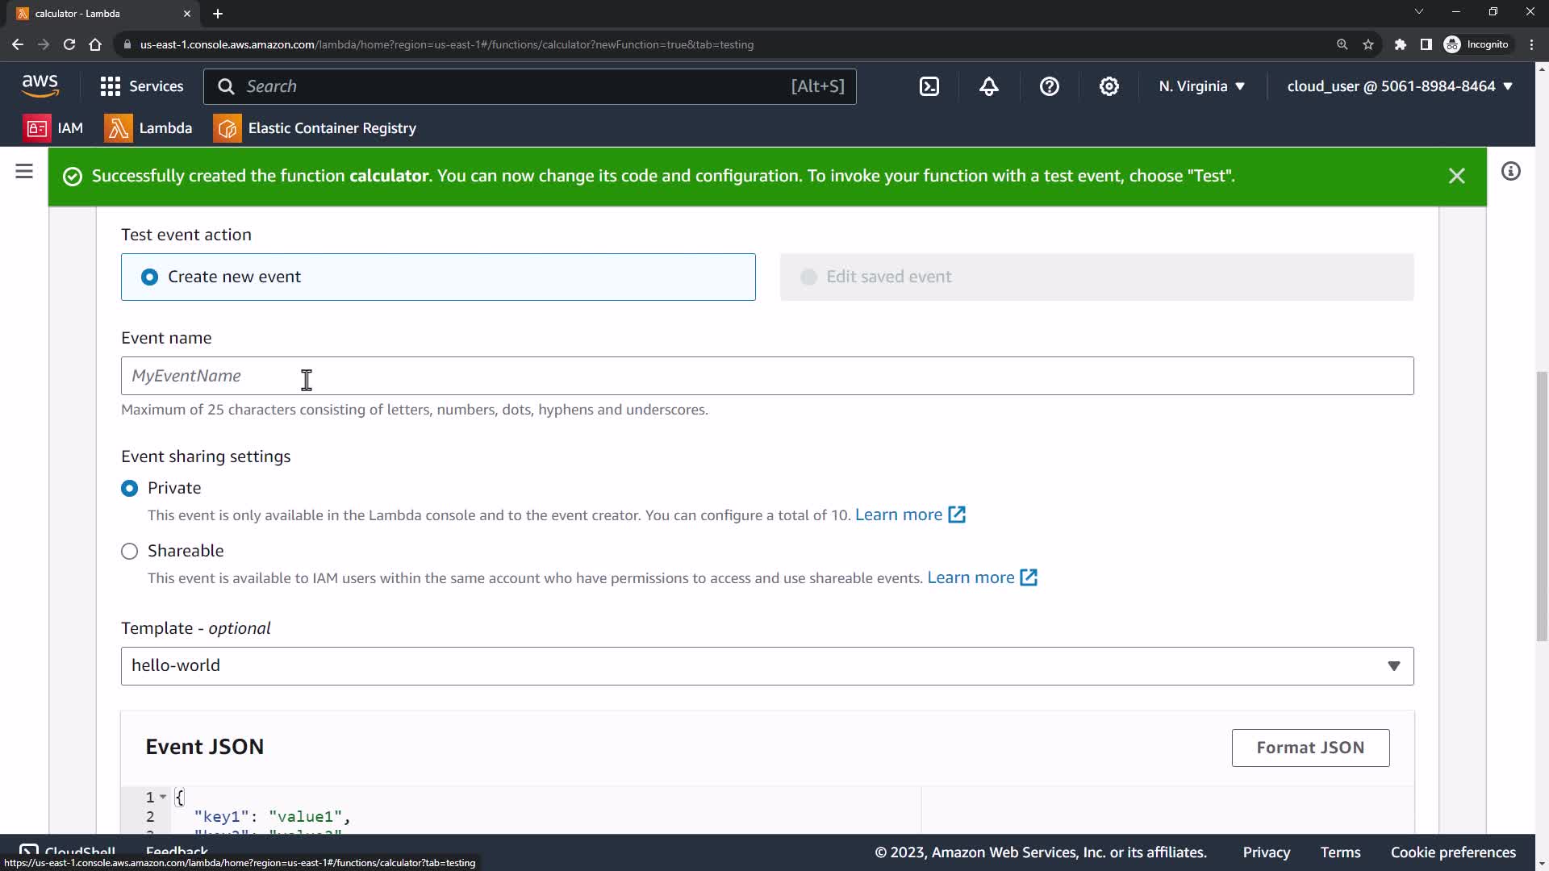Go to AWS console home logo
Image resolution: width=1549 pixels, height=871 pixels.
click(x=40, y=85)
